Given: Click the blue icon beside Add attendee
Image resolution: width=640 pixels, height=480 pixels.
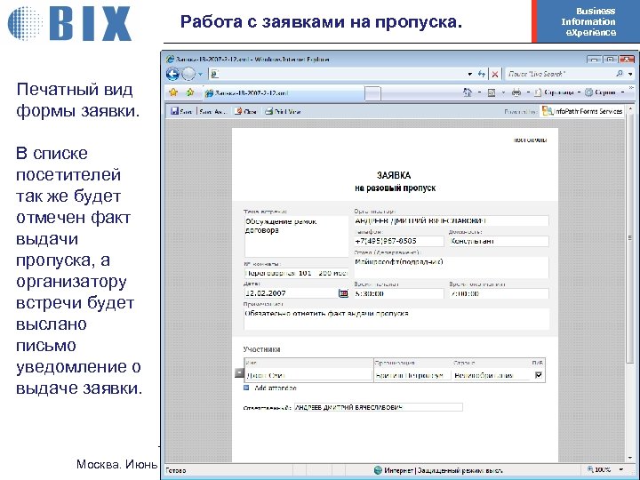Looking at the screenshot, I should (246, 388).
